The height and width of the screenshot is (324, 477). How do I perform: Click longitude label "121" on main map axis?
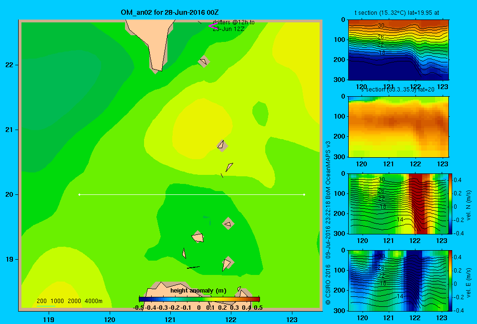170,319
